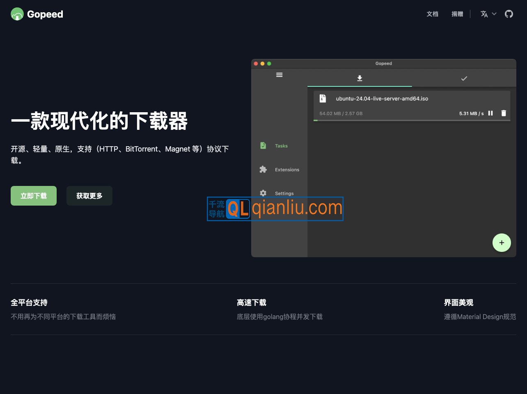The width and height of the screenshot is (527, 394).
Task: View completed downloads via checkmark icon
Action: coord(464,78)
